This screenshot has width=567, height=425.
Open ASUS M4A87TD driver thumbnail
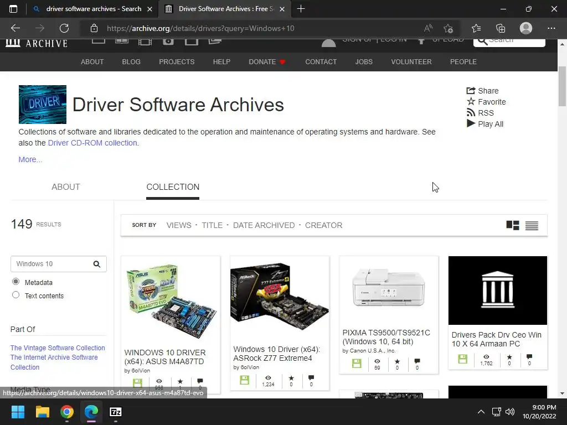171,302
